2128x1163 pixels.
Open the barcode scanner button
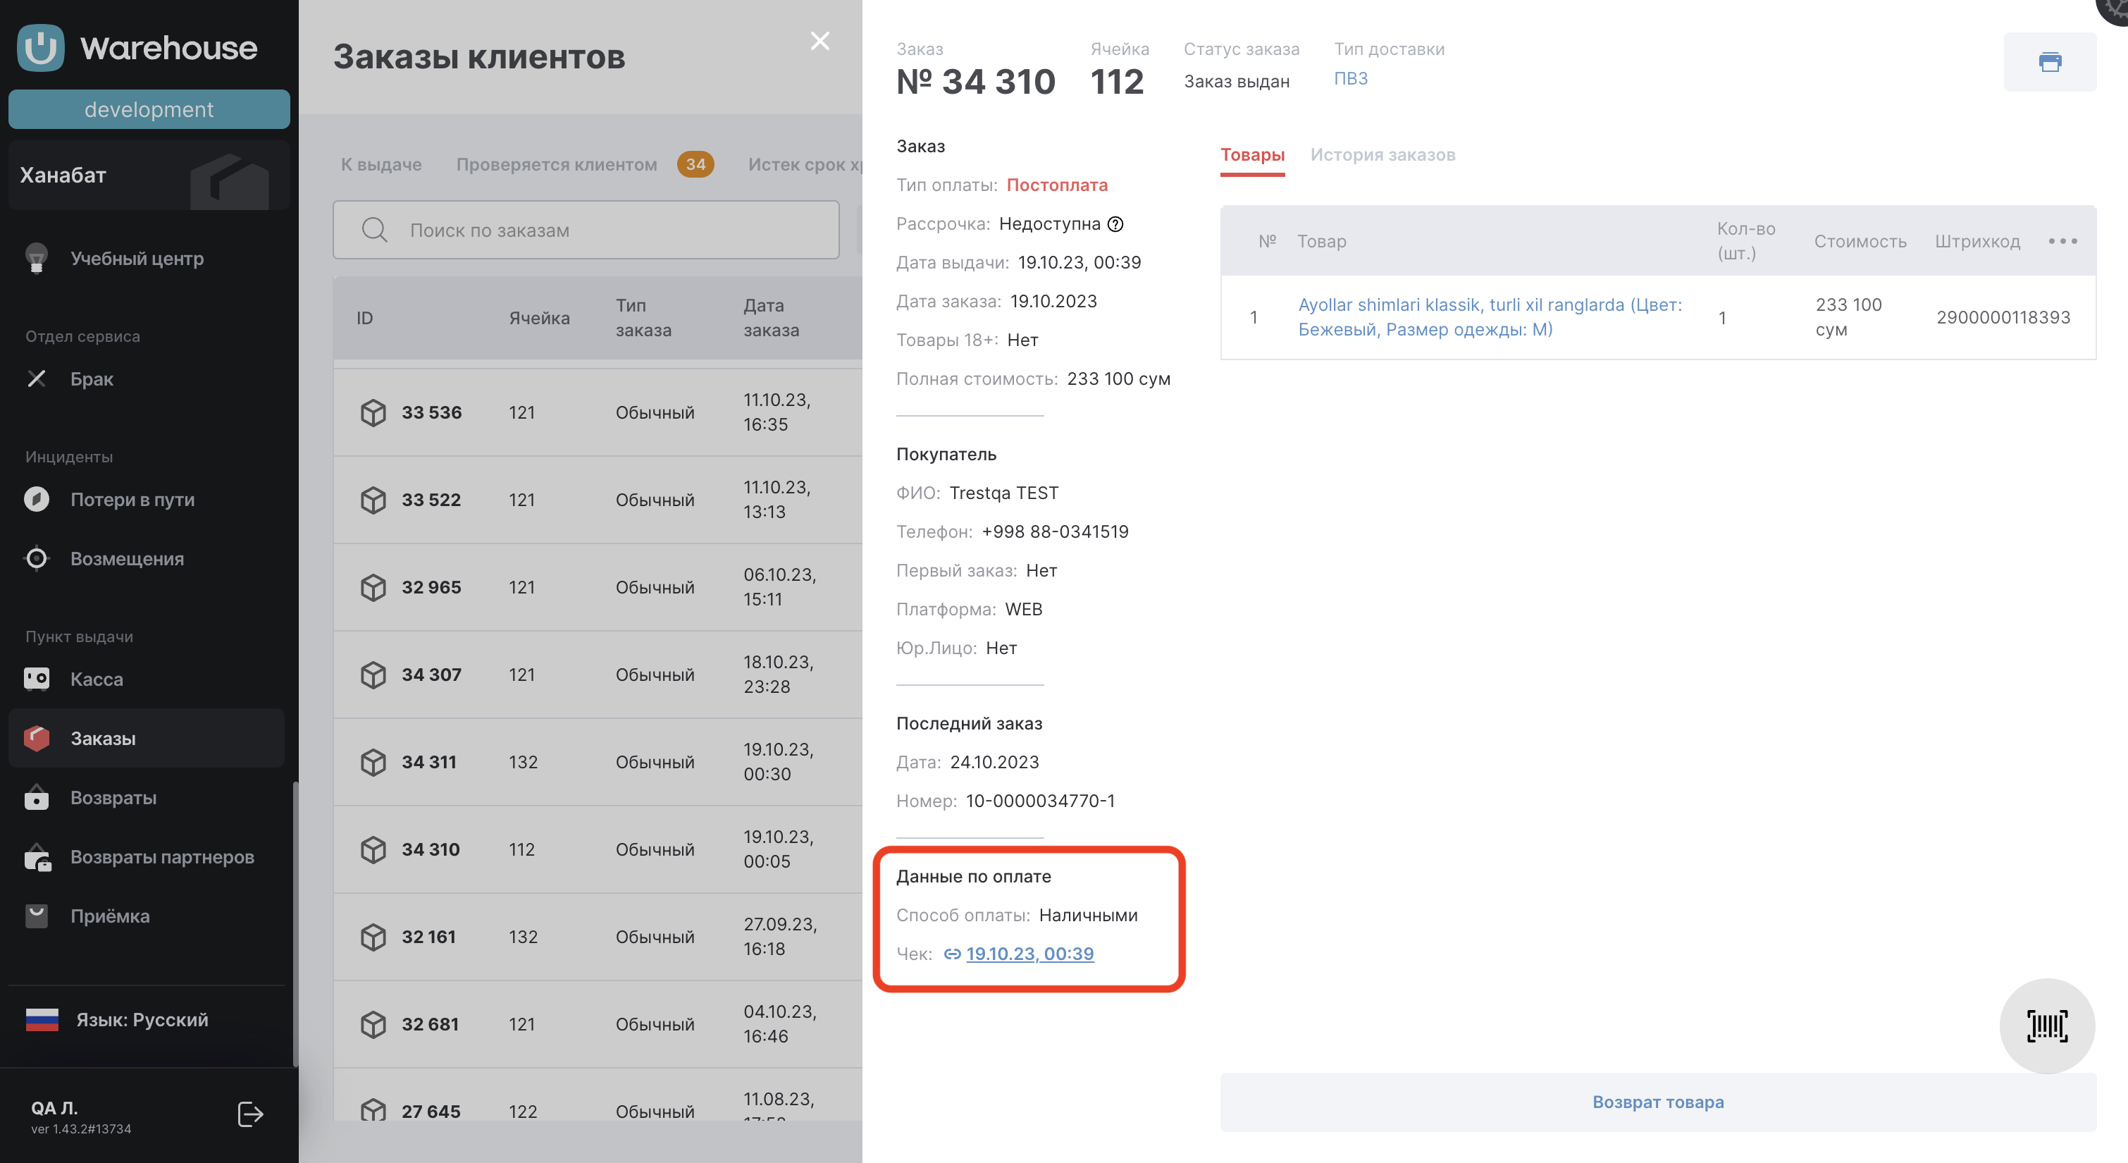2046,1026
